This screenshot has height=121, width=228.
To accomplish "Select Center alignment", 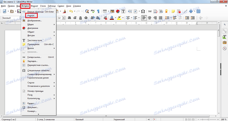I will click(150, 18).
